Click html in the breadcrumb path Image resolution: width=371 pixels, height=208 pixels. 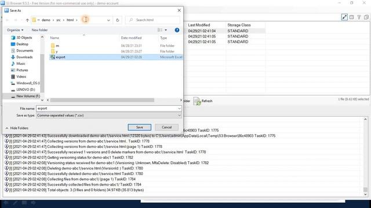(70, 20)
